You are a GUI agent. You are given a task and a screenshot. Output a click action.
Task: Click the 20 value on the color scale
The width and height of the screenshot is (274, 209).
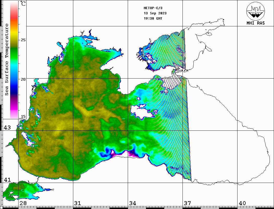(23, 79)
